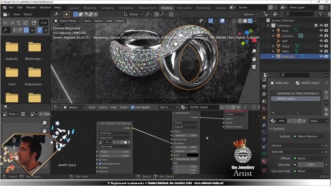Create new folder in file browser

pyautogui.click(x=34, y=23)
